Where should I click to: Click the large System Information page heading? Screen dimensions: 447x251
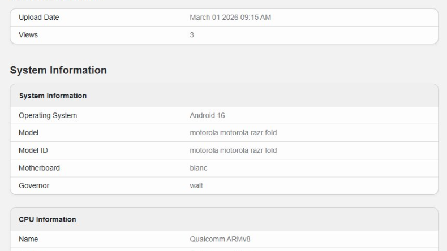coord(58,70)
